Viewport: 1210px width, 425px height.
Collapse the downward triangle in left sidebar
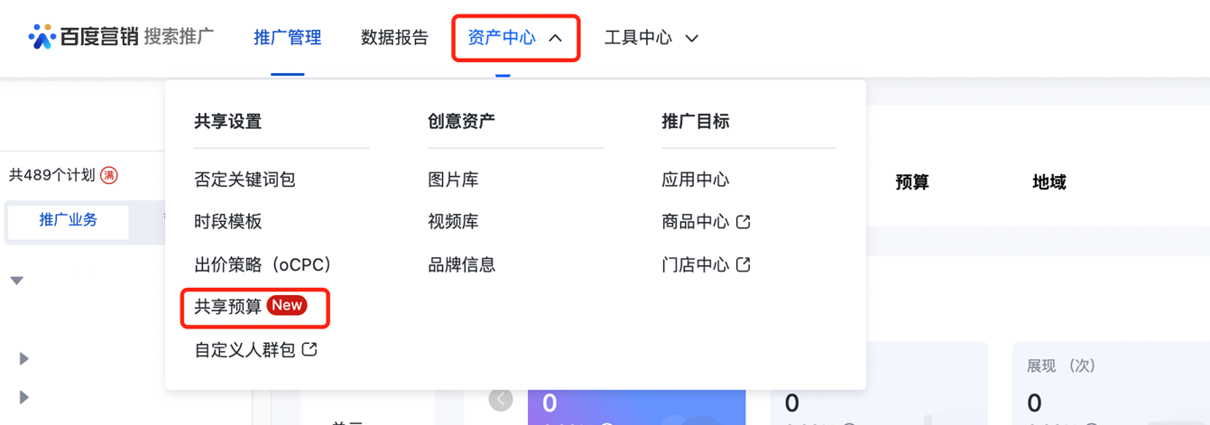(16, 281)
